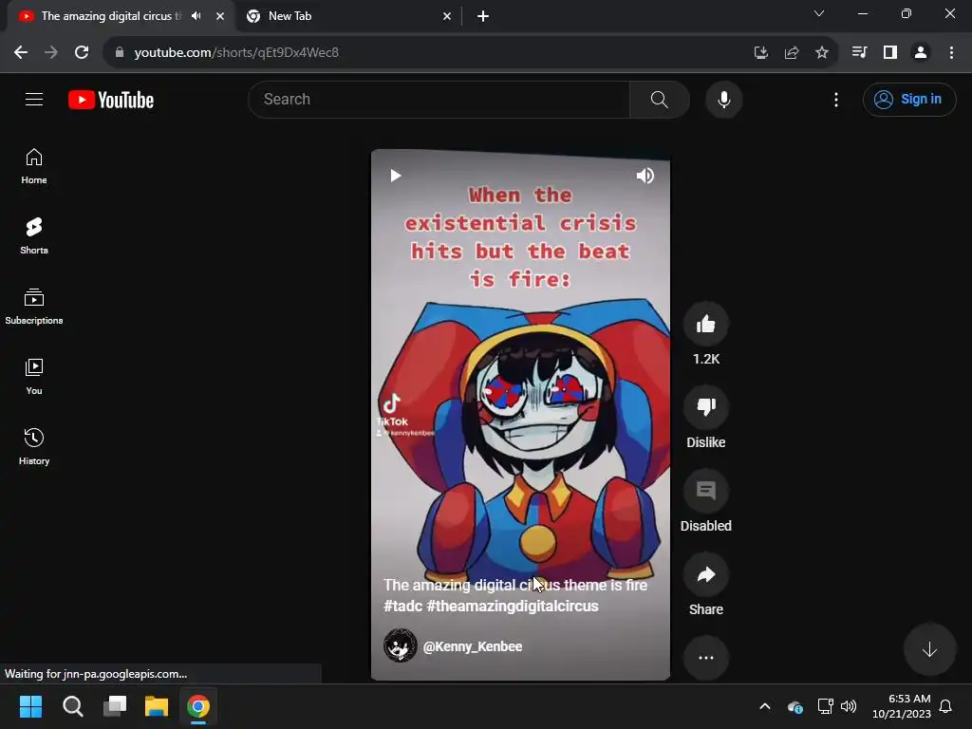
Task: Mute the tab audio speaker icon
Action: tap(196, 16)
